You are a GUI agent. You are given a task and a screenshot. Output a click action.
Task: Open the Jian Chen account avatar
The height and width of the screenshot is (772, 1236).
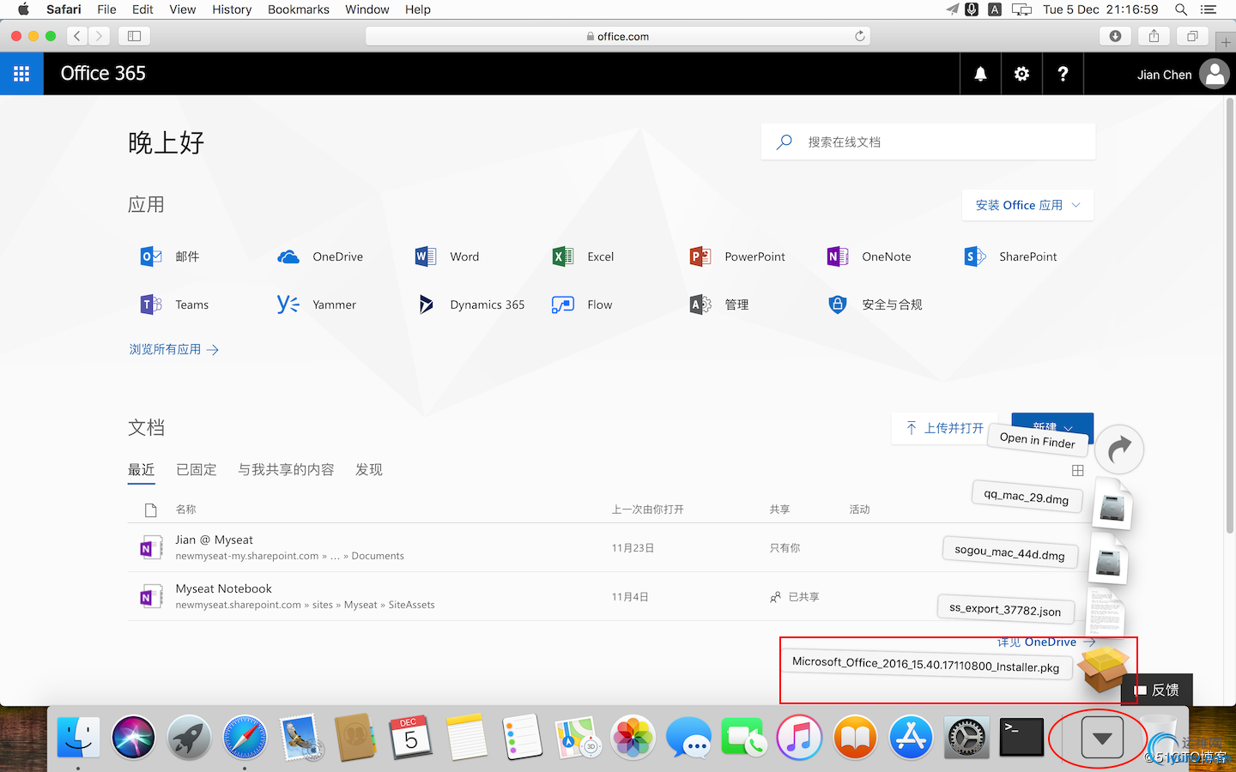point(1215,74)
